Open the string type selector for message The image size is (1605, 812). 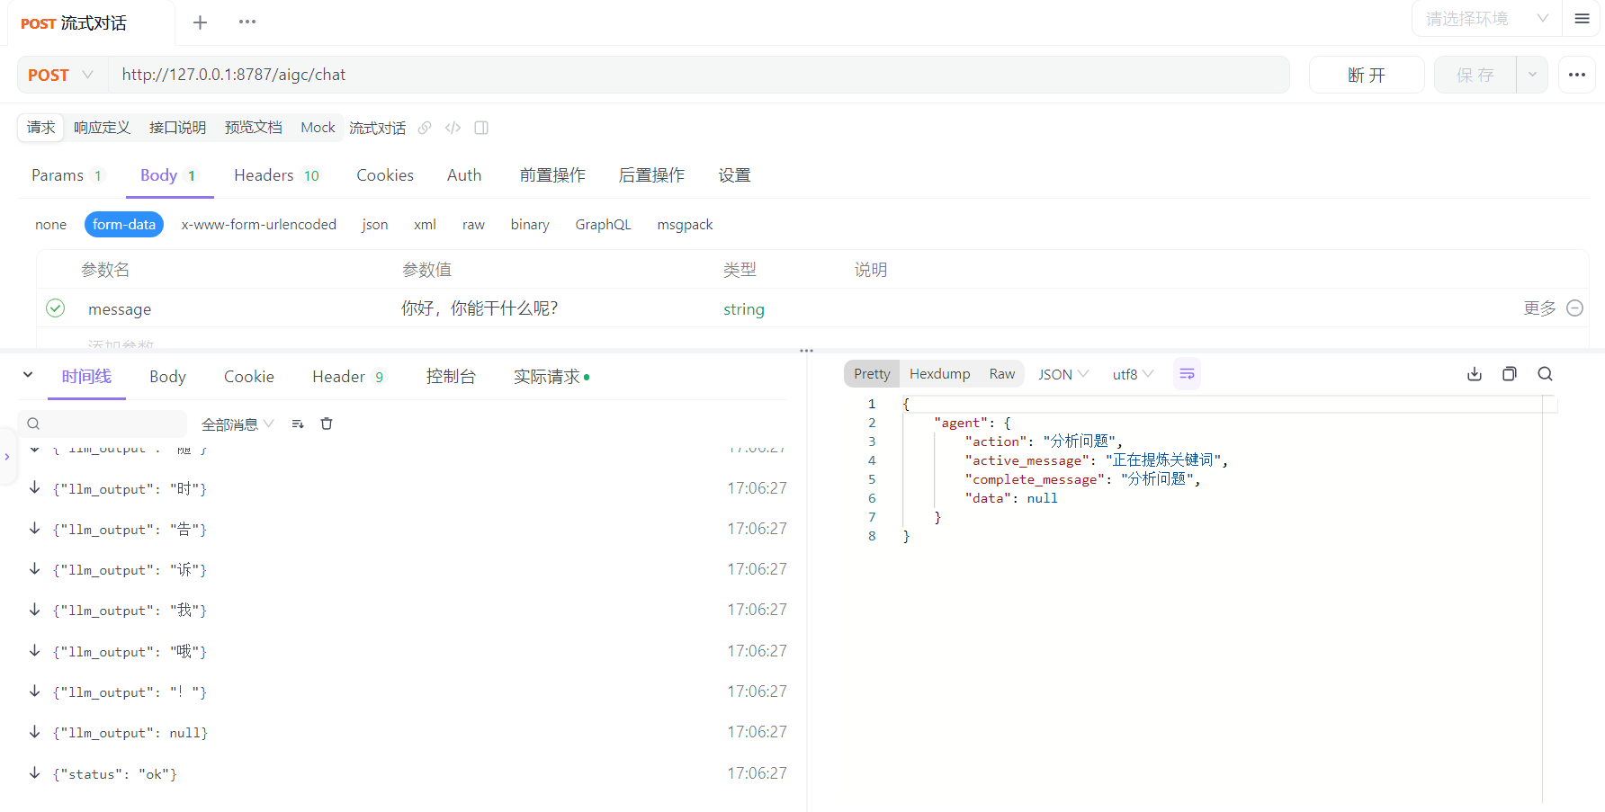[x=744, y=309]
